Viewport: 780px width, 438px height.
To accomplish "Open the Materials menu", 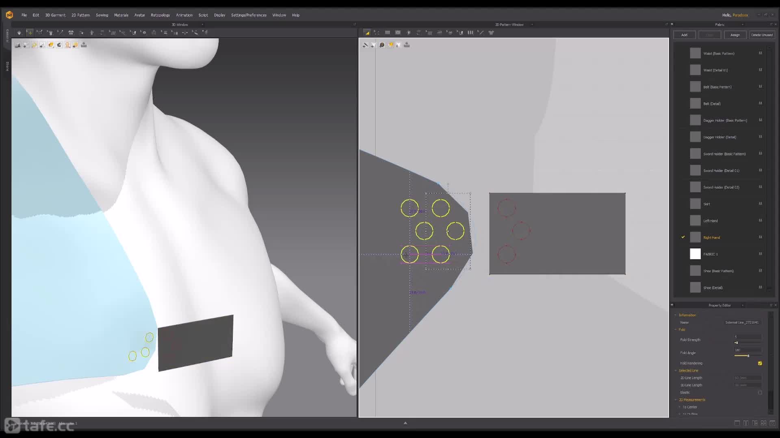I will 121,15.
